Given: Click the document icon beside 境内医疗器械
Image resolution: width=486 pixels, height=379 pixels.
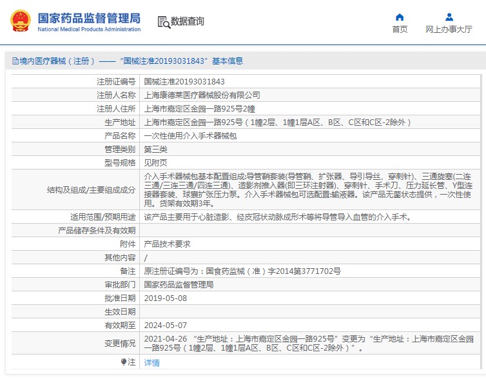Looking at the screenshot, I should click(x=15, y=61).
